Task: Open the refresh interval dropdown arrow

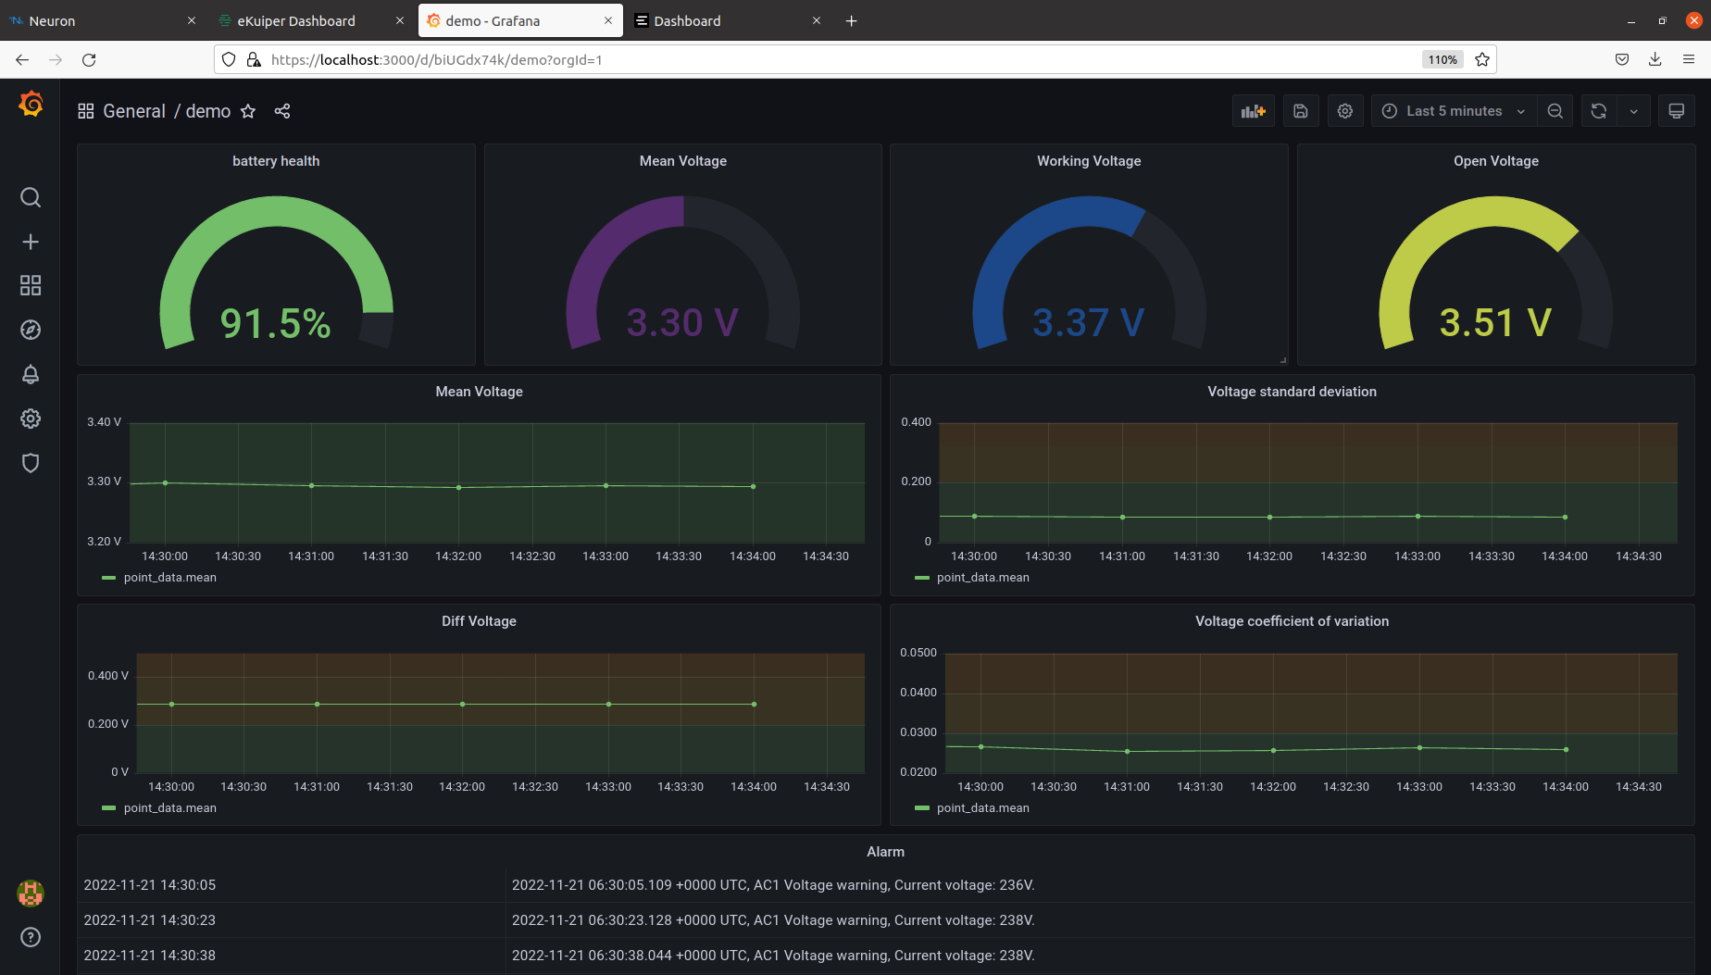Action: [x=1634, y=111]
